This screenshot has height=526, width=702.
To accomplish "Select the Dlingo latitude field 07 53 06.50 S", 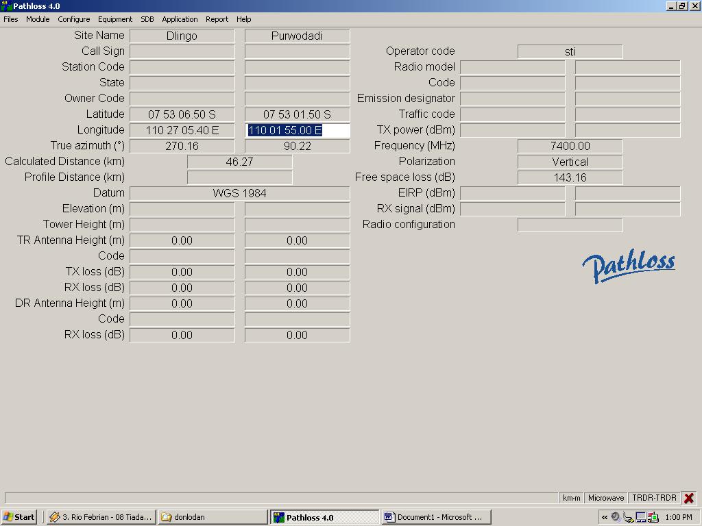I will click(x=182, y=114).
